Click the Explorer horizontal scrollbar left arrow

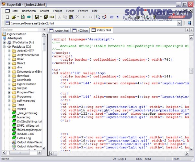4,153
